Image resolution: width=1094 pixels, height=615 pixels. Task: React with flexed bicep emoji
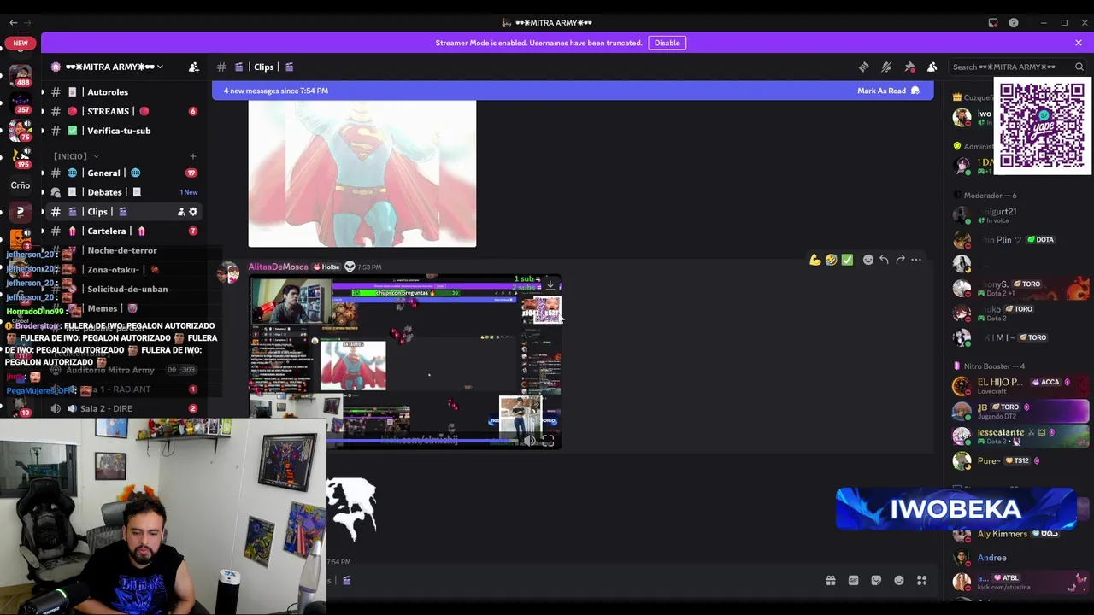point(815,260)
